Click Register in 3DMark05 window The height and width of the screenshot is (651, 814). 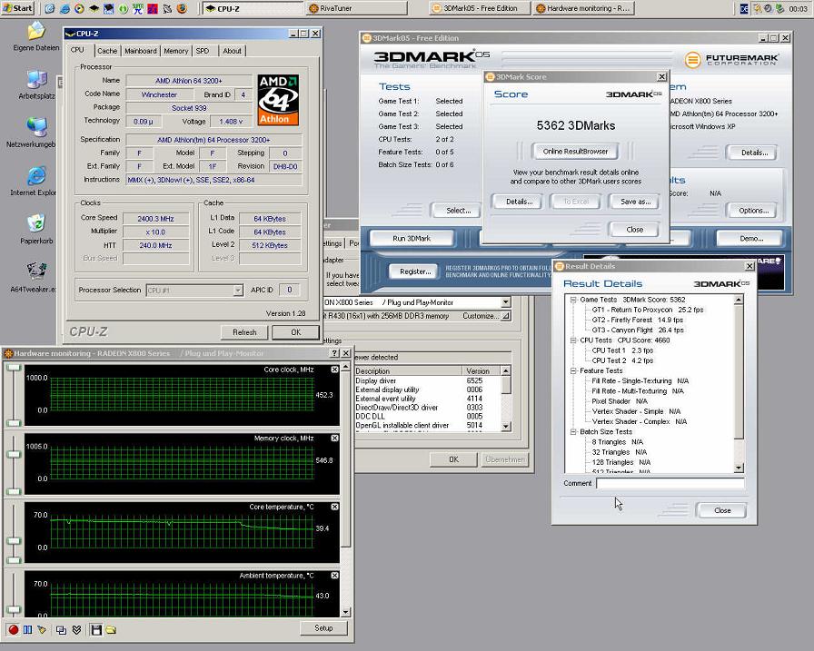415,271
